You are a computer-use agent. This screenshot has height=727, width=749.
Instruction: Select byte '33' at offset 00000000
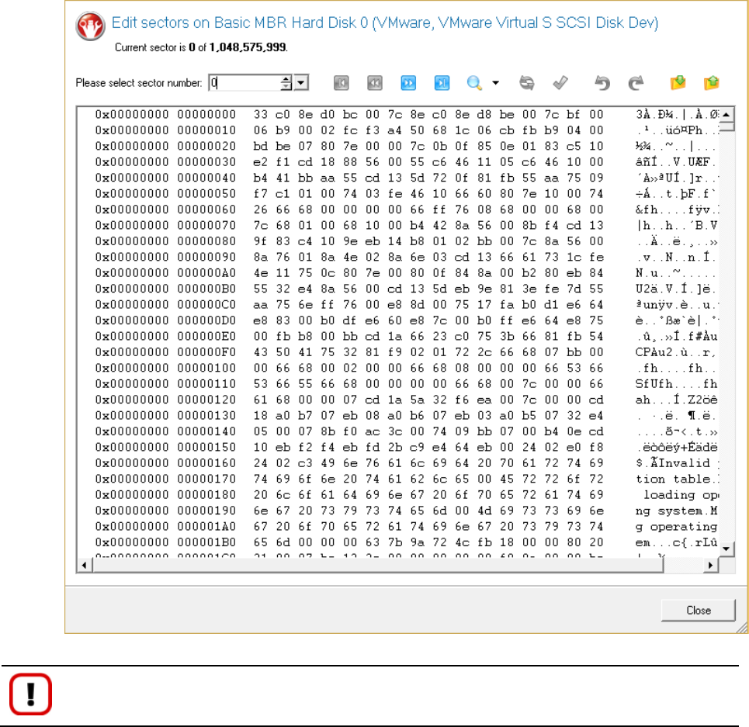pyautogui.click(x=260, y=115)
